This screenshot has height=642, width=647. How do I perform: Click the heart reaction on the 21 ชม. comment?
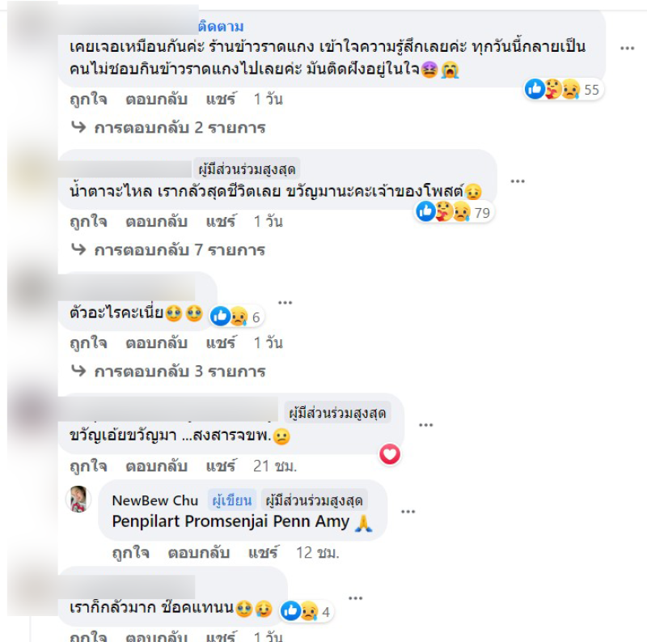[390, 454]
